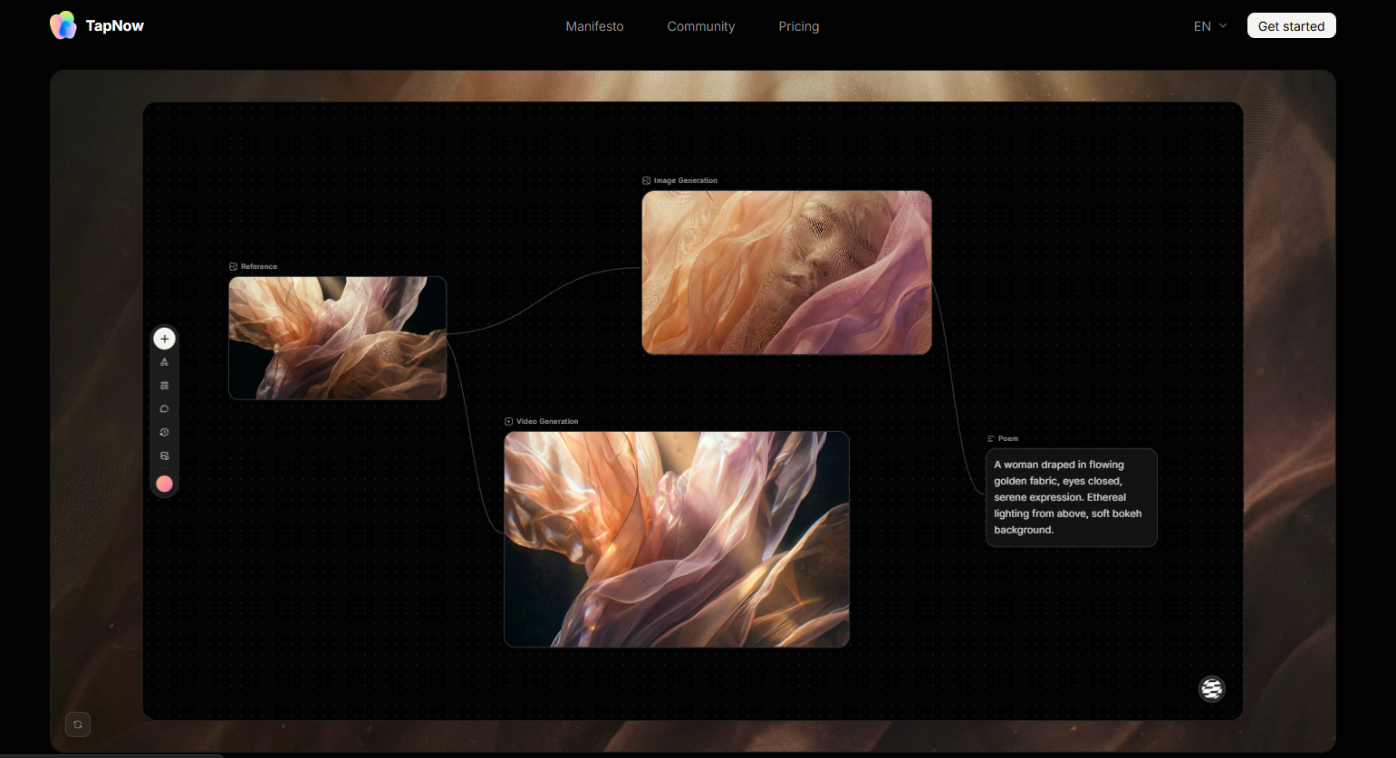Viewport: 1396px width, 758px height.
Task: Expand the EN language dropdown
Action: click(x=1210, y=26)
